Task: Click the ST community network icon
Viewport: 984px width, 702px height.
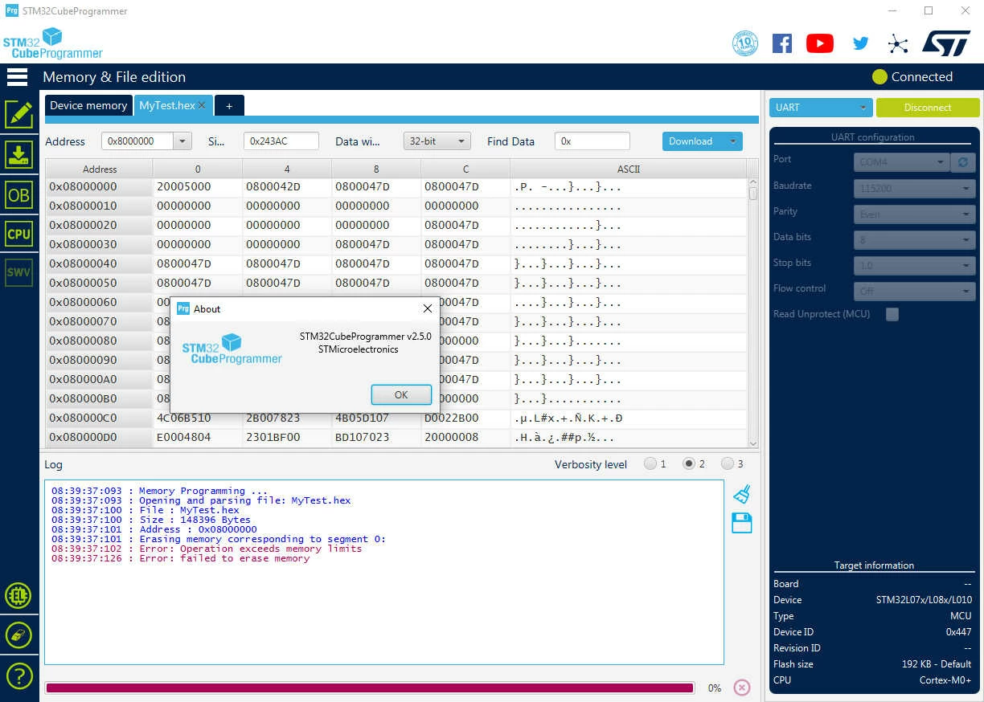Action: [898, 43]
